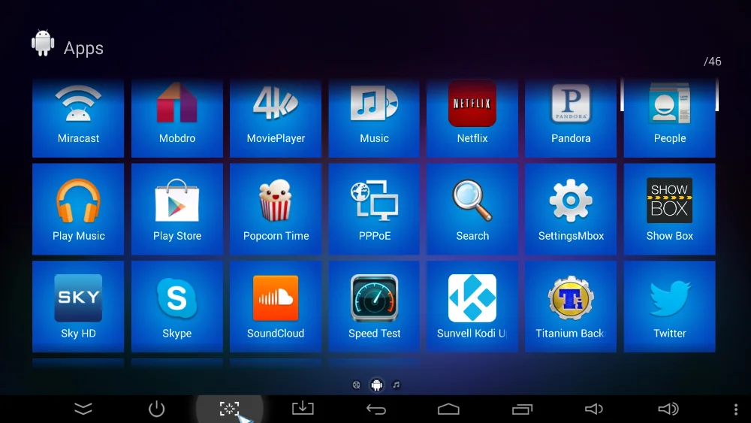751x423 pixels.
Task: Take a screenshot using the capture icon
Action: [x=229, y=409]
